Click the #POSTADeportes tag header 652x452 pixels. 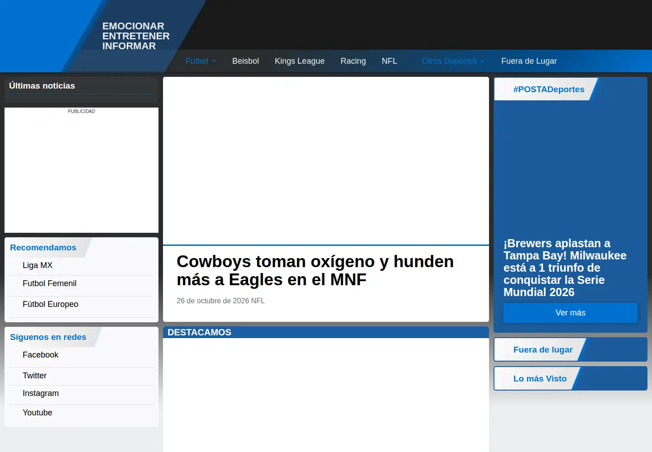pyautogui.click(x=549, y=89)
